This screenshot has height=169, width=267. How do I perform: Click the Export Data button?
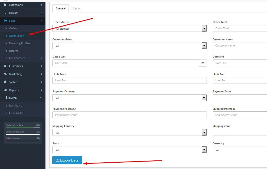click(x=67, y=160)
